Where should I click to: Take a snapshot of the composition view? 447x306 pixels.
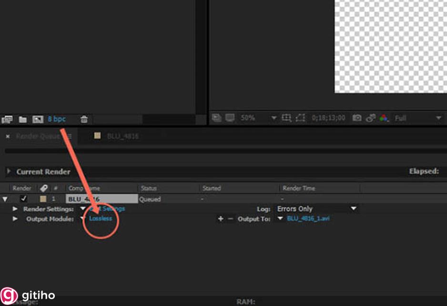[x=357, y=118]
